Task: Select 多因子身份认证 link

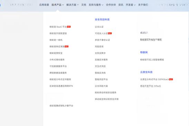Action: coord(102,40)
